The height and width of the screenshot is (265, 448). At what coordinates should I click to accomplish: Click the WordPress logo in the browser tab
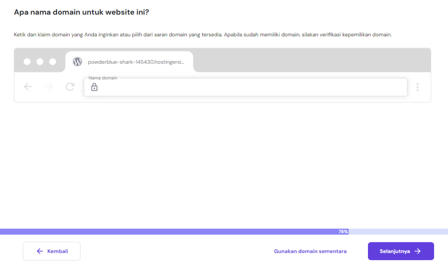[x=78, y=62]
